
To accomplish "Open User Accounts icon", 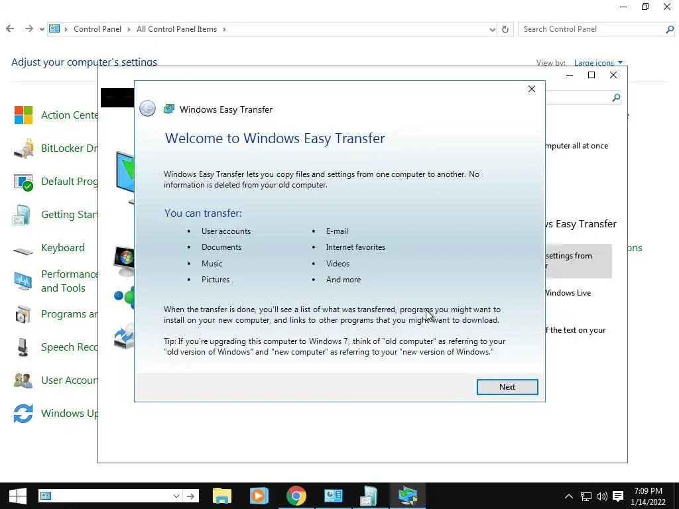I will tap(23, 380).
